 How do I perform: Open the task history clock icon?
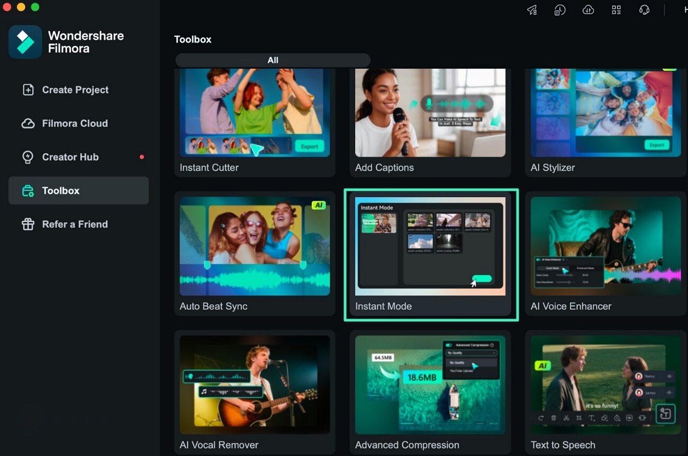tap(560, 10)
